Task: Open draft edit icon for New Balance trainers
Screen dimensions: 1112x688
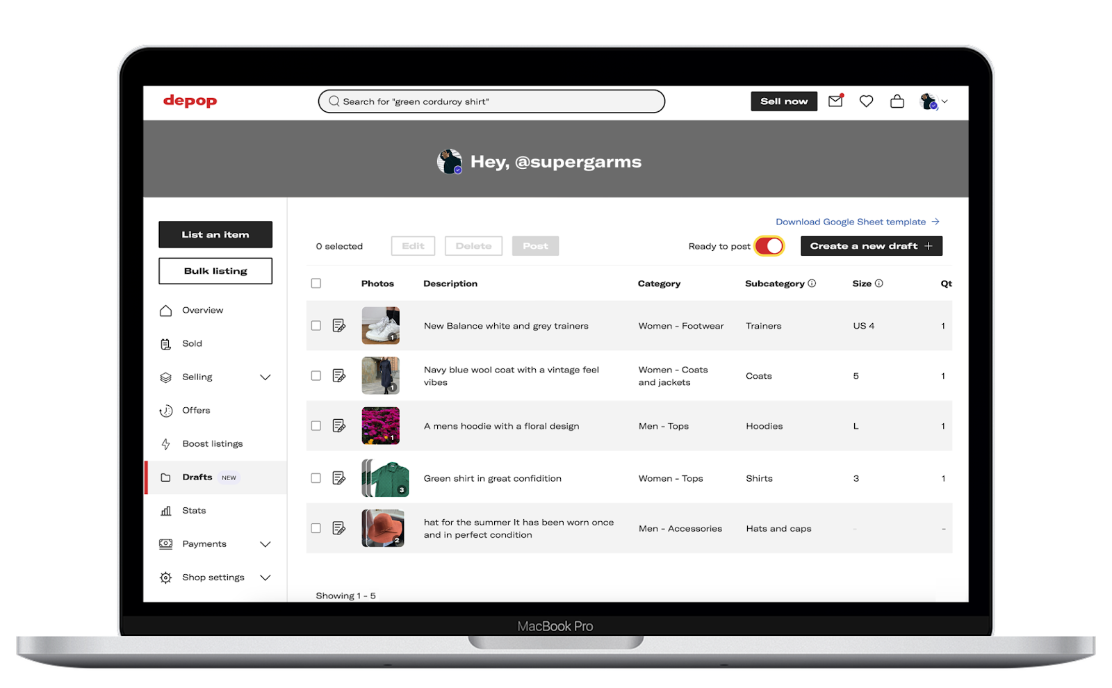Action: (339, 325)
